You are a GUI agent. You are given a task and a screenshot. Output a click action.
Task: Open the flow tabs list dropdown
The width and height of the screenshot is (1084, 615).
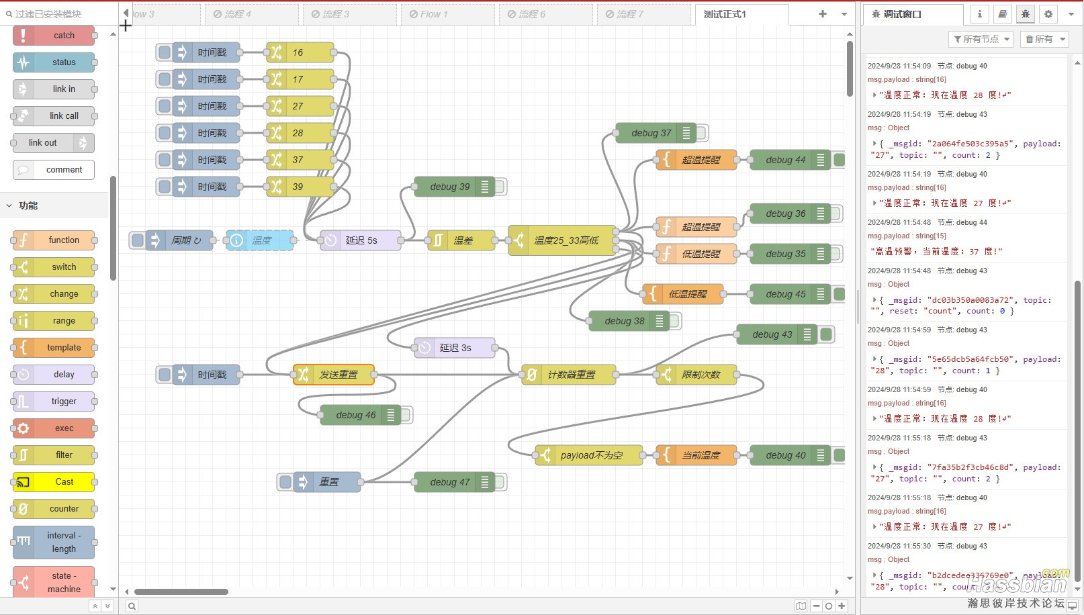844,14
